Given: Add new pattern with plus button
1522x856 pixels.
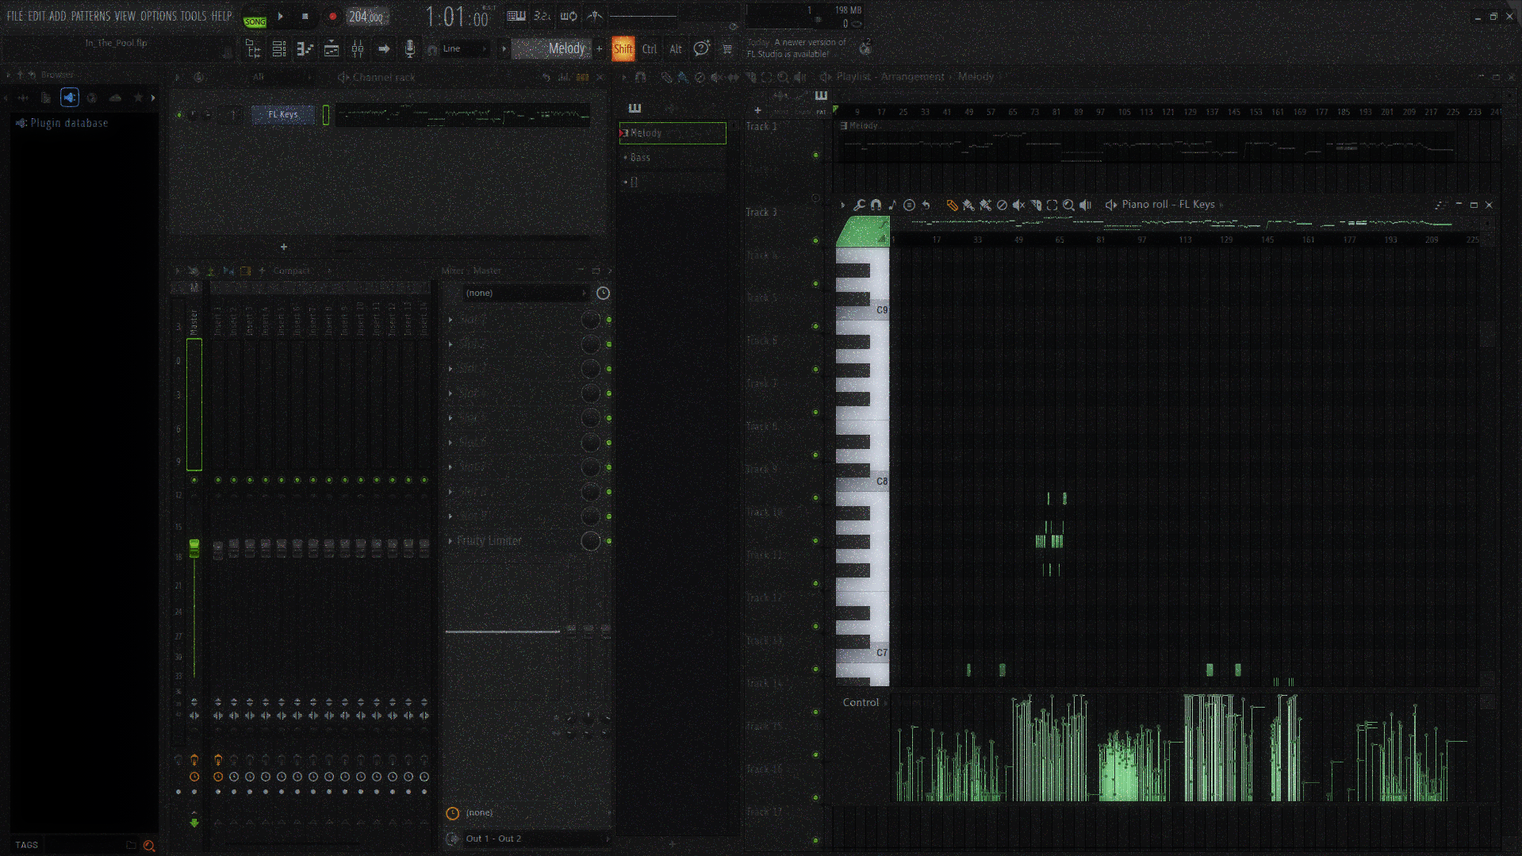Looking at the screenshot, I should coord(600,49).
